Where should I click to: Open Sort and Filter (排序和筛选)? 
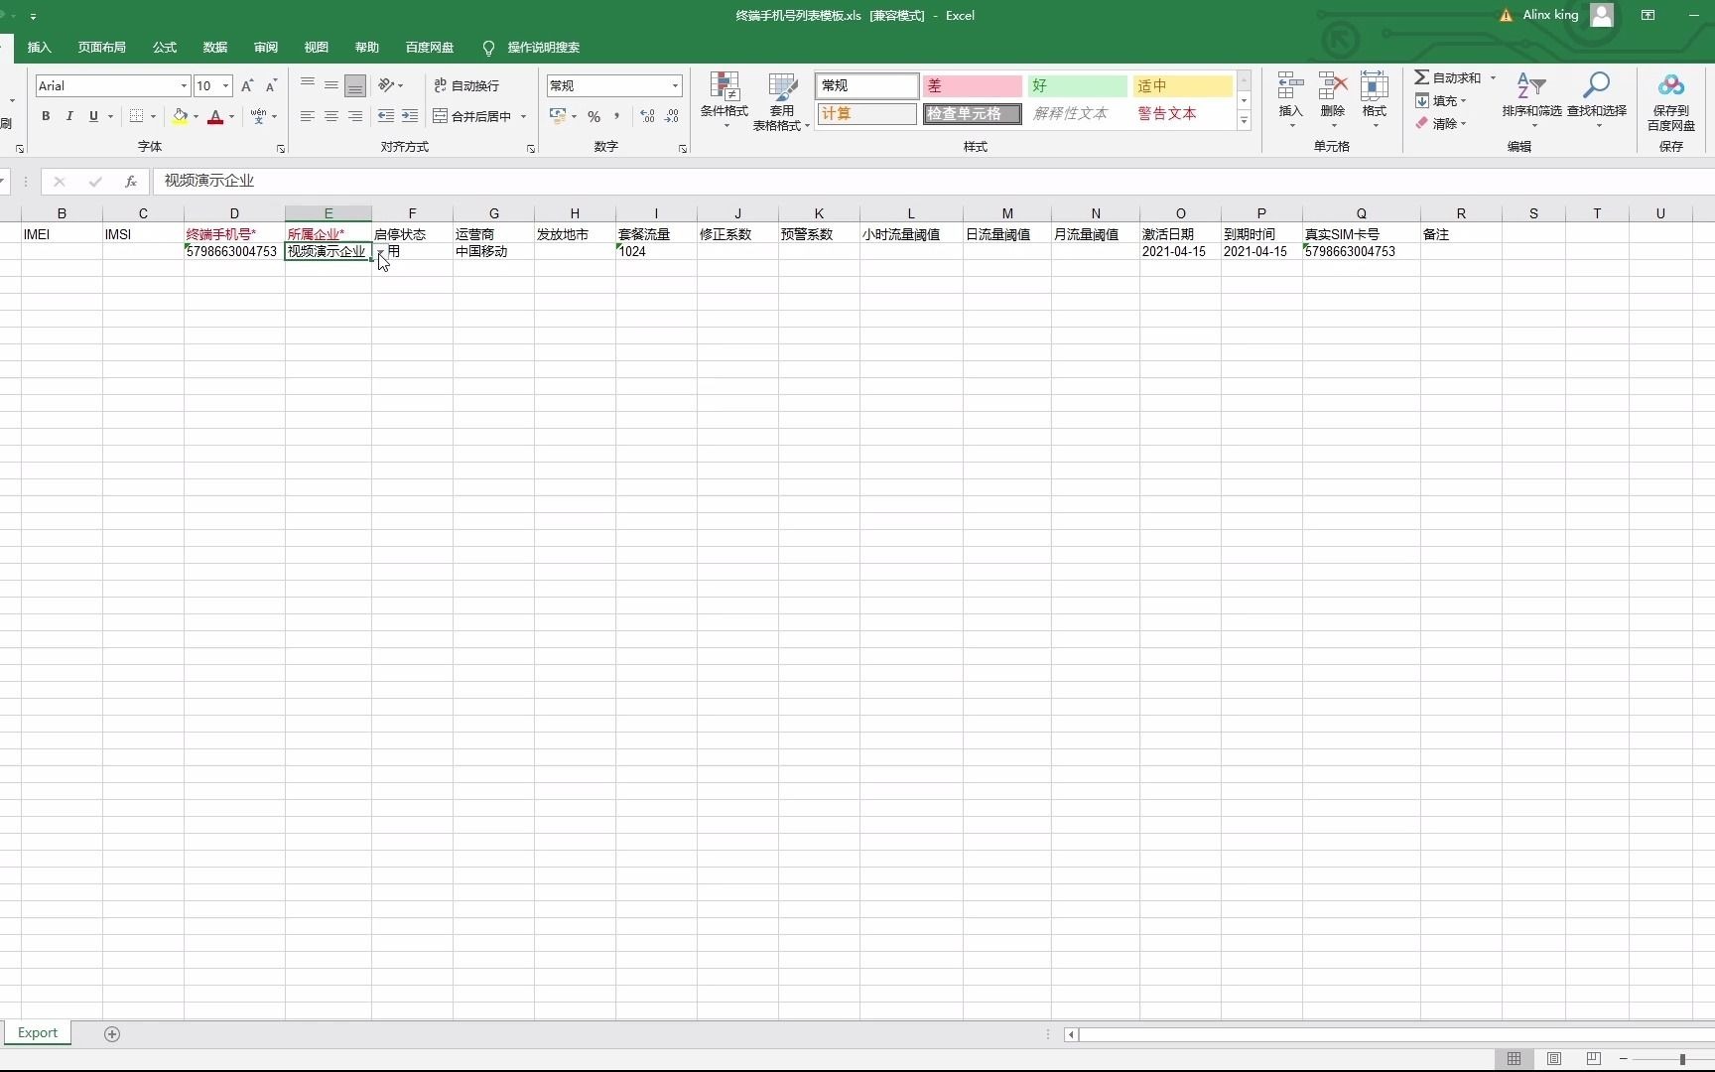pyautogui.click(x=1531, y=99)
